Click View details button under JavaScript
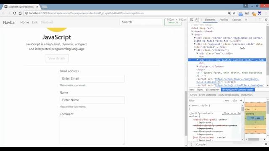Screen dimensions: 269x151 (57, 58)
